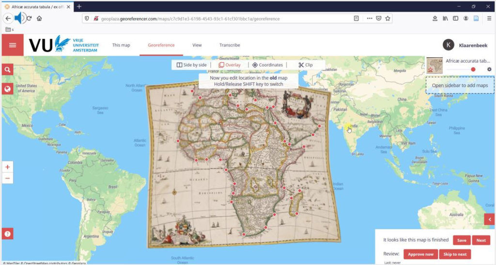Open map settings gear icon
The height and width of the screenshot is (265, 496).
click(x=489, y=69)
